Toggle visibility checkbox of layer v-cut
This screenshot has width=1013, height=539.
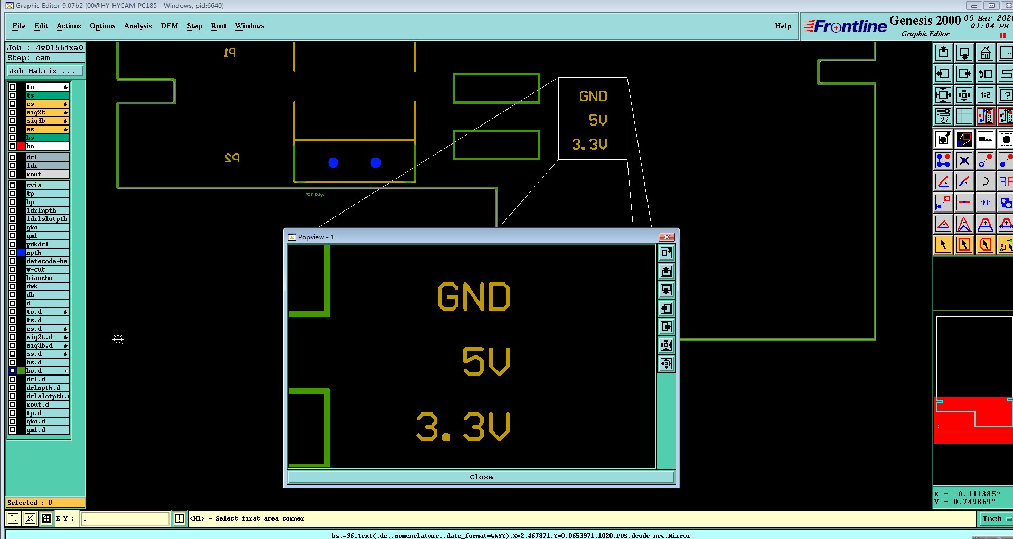pyautogui.click(x=13, y=269)
